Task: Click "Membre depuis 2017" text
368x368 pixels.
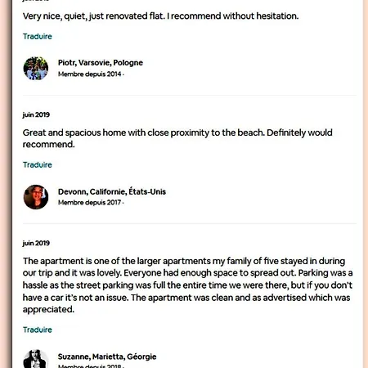Action: 90,202
